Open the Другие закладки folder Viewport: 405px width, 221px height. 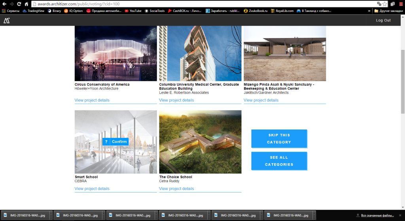tap(388, 11)
